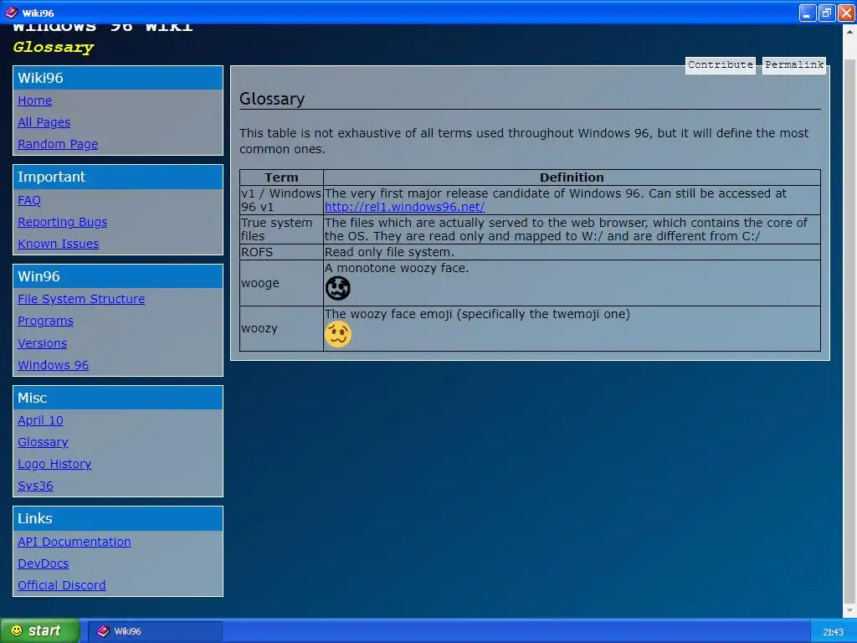
Task: Open the Logo History page
Action: tap(54, 464)
